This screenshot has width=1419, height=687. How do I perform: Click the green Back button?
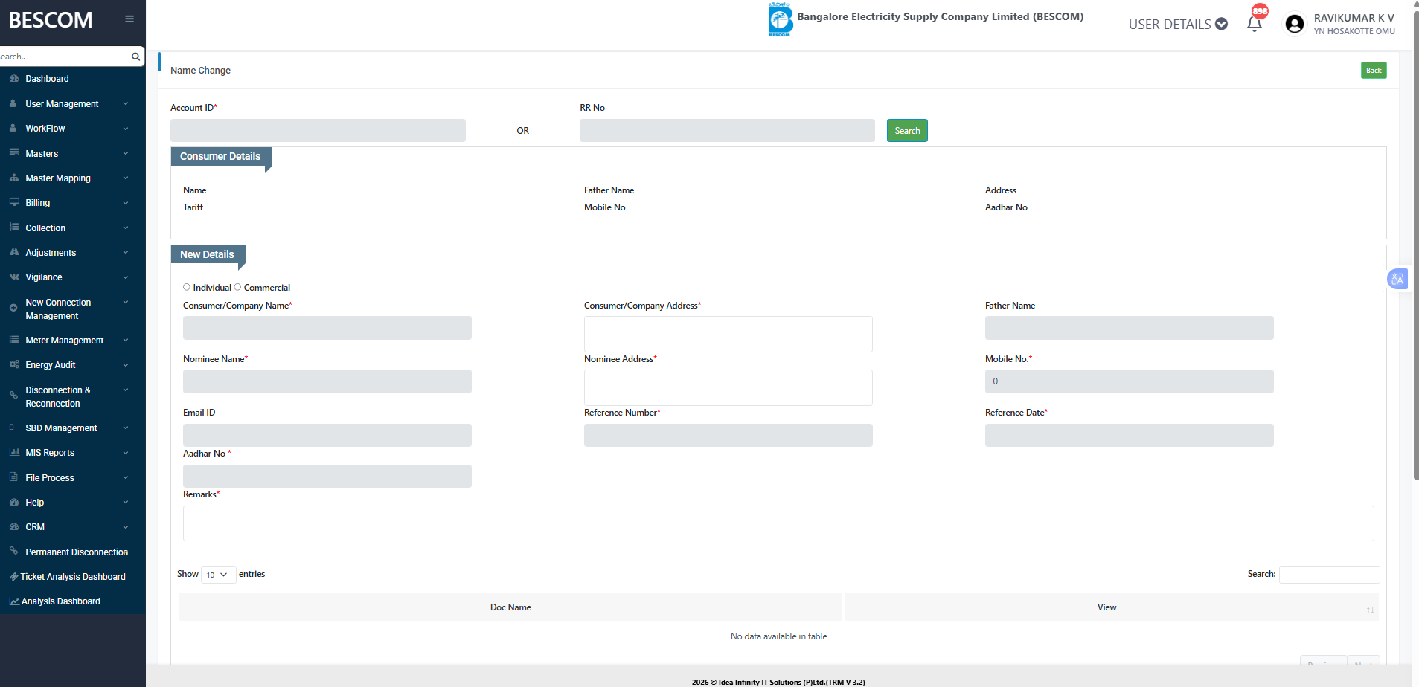[1373, 71]
